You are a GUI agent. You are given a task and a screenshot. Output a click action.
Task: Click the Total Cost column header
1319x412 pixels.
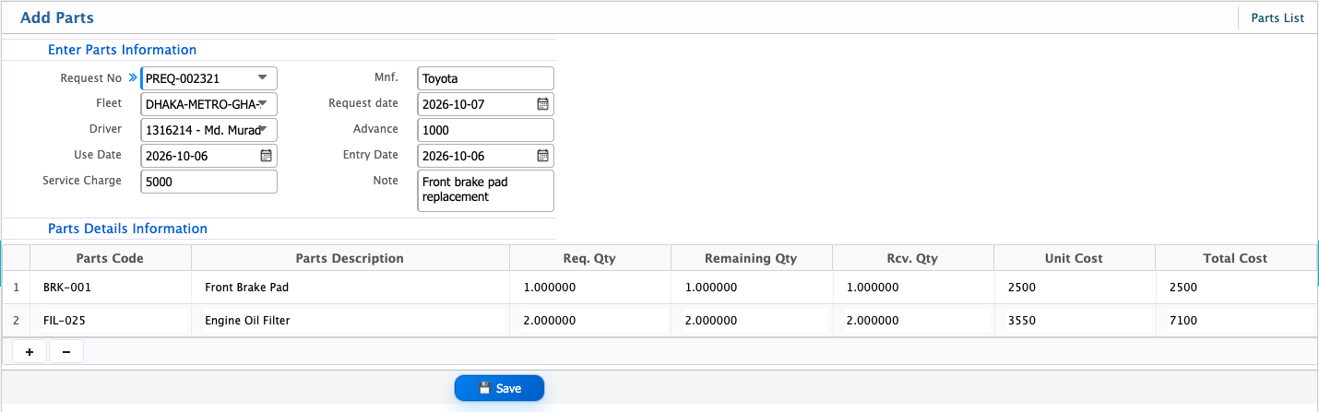(x=1235, y=258)
